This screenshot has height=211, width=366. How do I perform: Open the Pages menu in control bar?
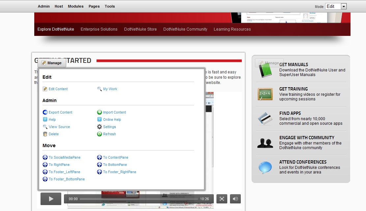[94, 6]
